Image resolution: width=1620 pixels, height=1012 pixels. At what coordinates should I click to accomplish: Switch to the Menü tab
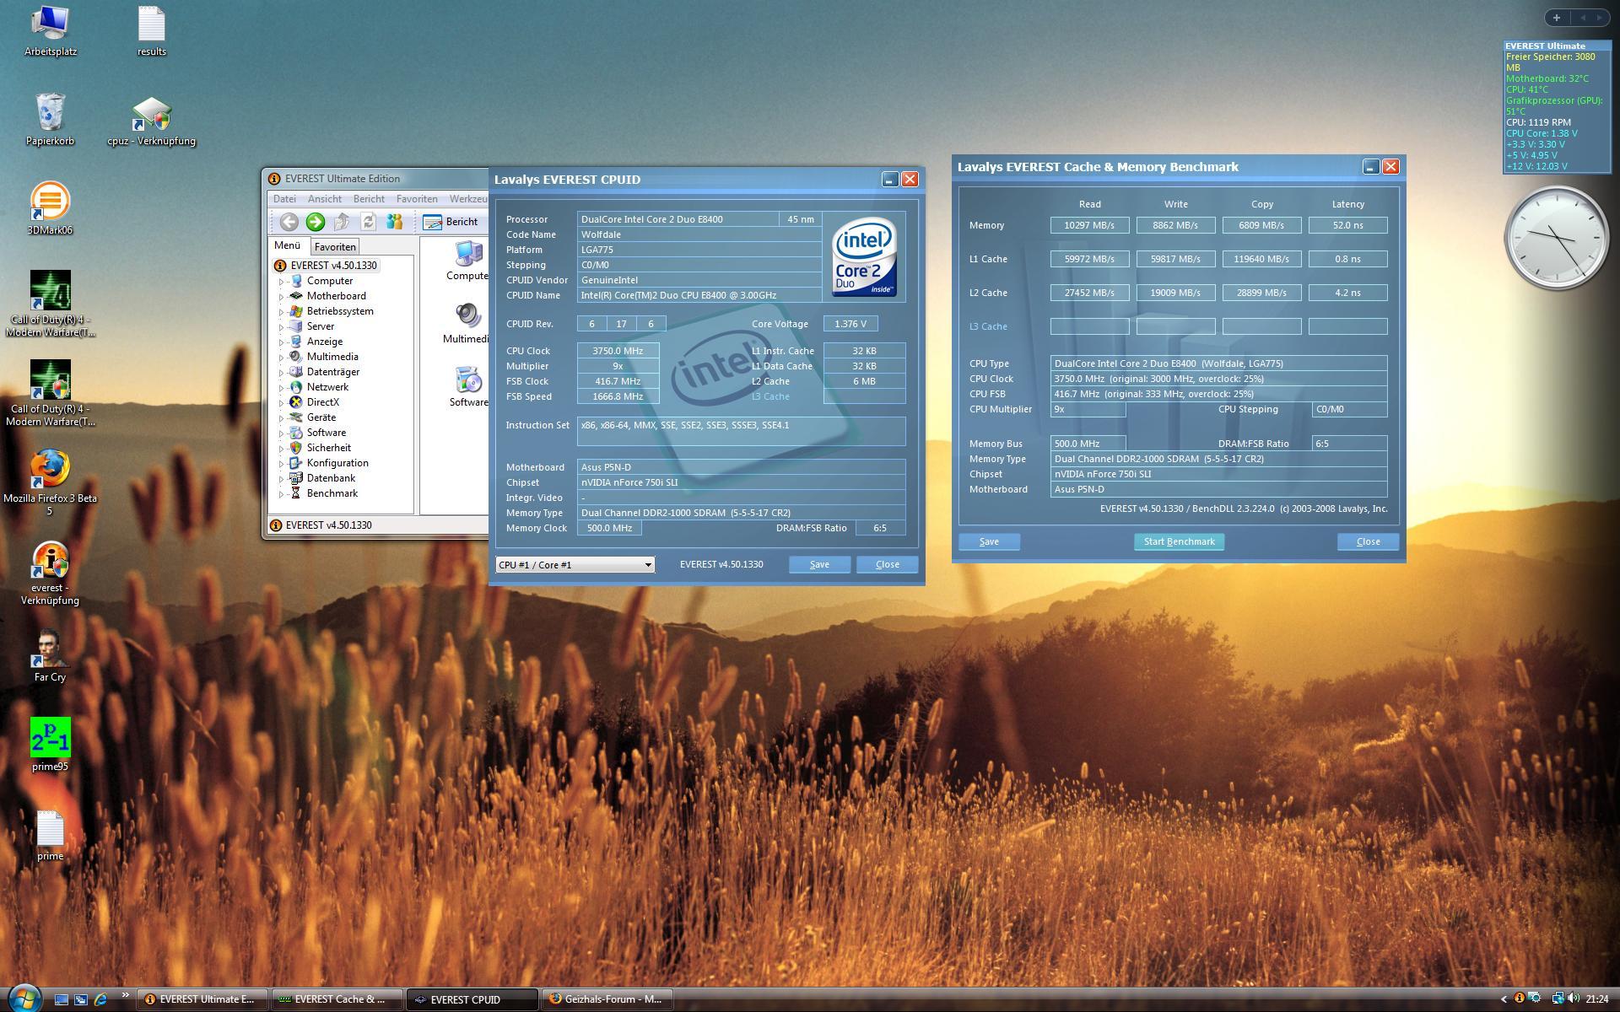tap(287, 245)
